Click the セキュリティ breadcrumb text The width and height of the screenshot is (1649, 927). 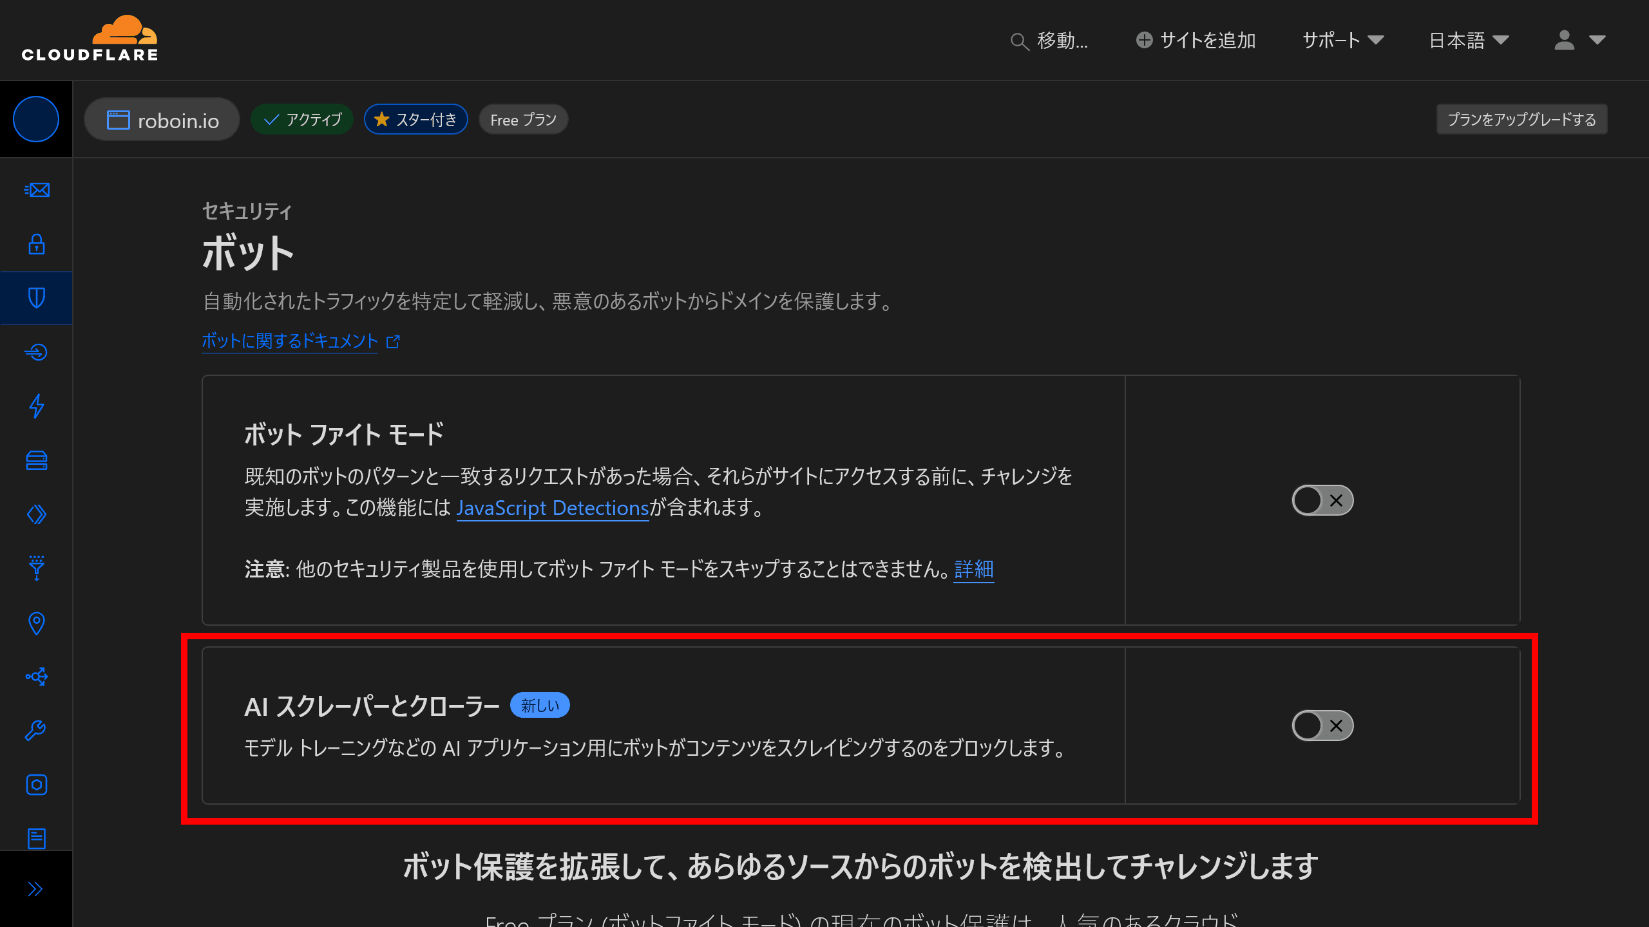point(247,211)
